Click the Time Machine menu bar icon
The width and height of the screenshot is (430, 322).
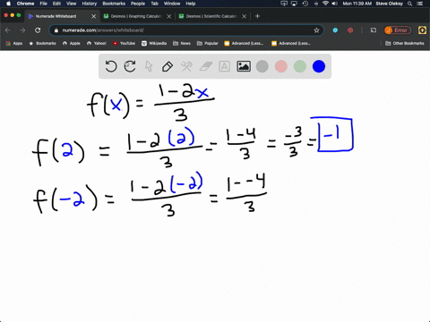[x=305, y=4]
